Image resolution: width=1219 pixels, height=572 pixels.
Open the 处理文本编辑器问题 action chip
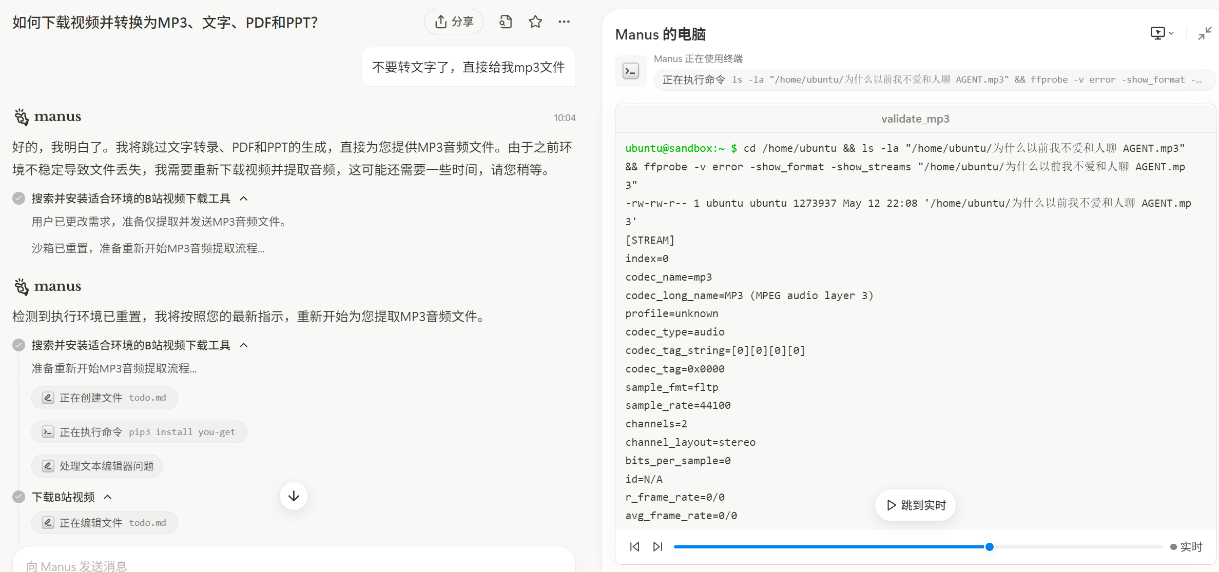[98, 466]
